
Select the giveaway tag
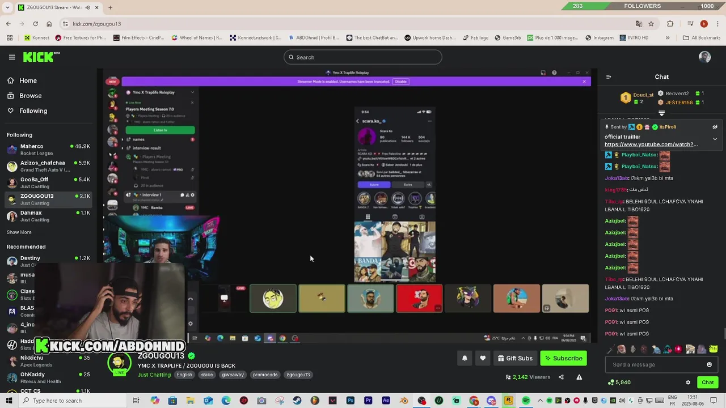click(x=233, y=375)
